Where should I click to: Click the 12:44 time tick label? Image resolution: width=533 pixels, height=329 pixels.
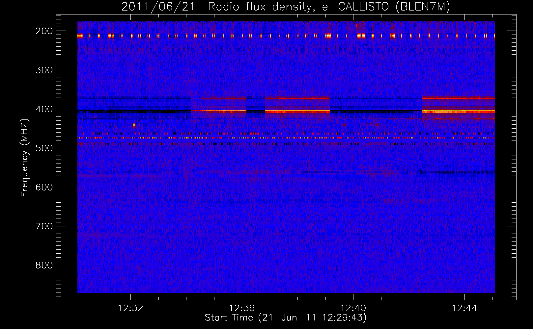click(464, 308)
